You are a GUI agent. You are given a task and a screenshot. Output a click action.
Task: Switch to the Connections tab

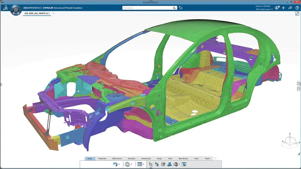(x=146, y=158)
